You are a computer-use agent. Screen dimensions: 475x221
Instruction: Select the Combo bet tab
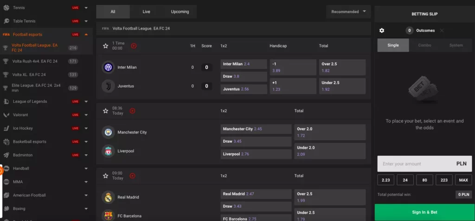click(x=424, y=45)
